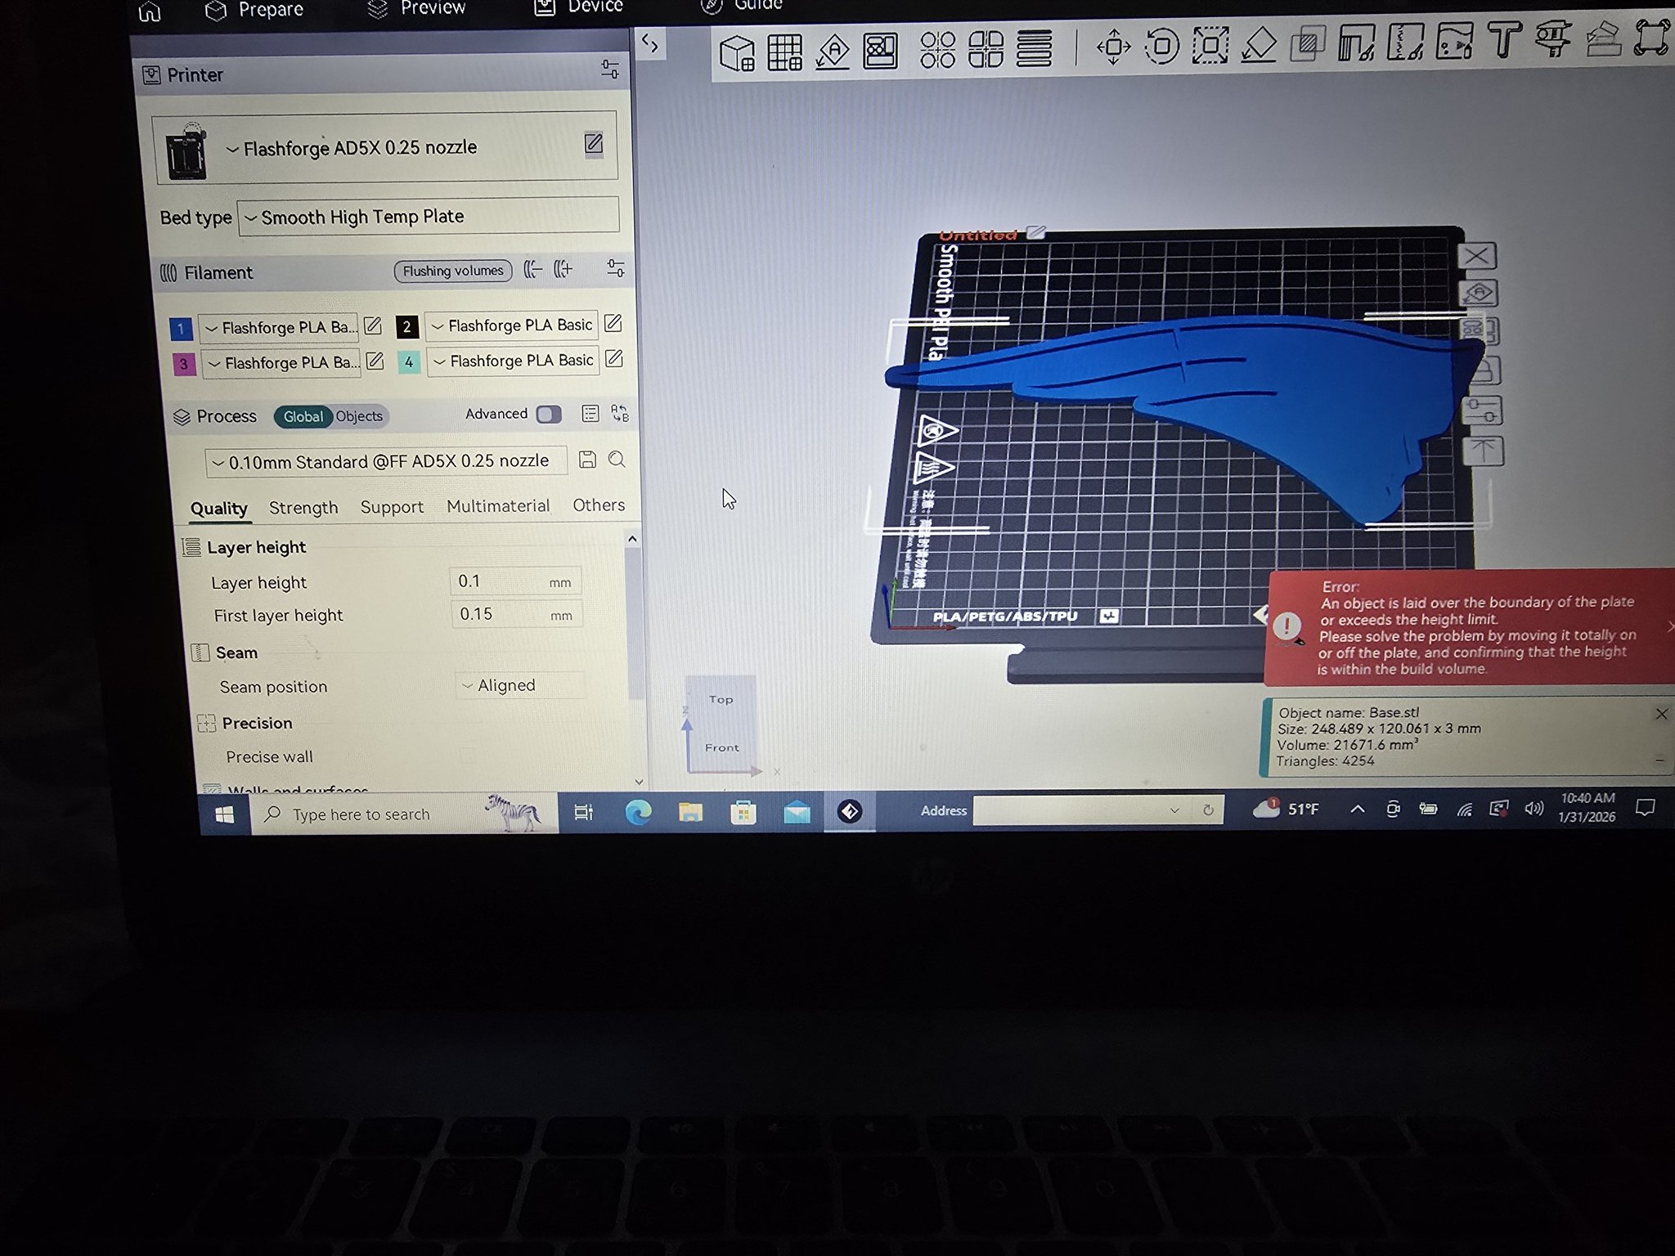Click the Add plate grid icon
The height and width of the screenshot is (1256, 1675).
(x=784, y=52)
